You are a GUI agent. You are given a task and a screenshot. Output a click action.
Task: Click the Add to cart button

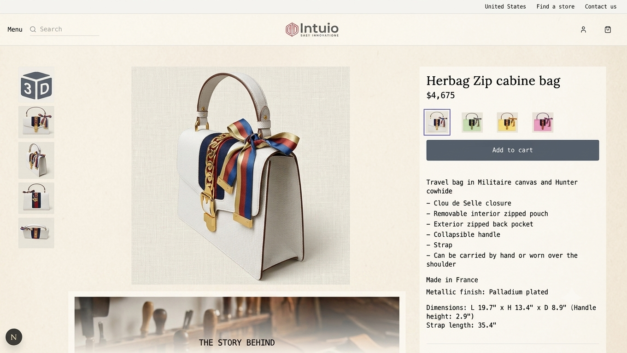[x=513, y=150]
